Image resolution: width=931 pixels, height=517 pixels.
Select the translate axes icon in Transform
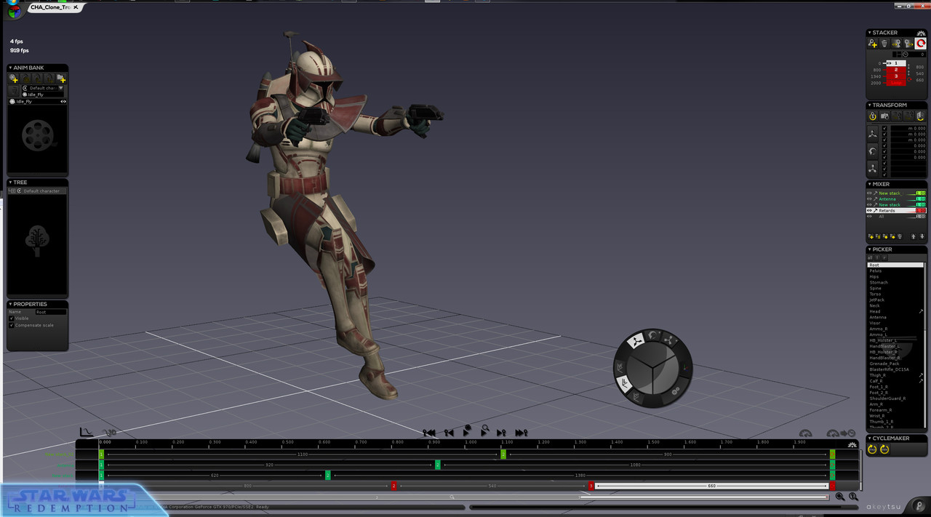[x=873, y=134]
